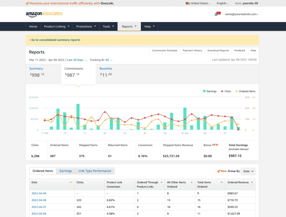Open the Group By Date dropdown

click(x=248, y=171)
